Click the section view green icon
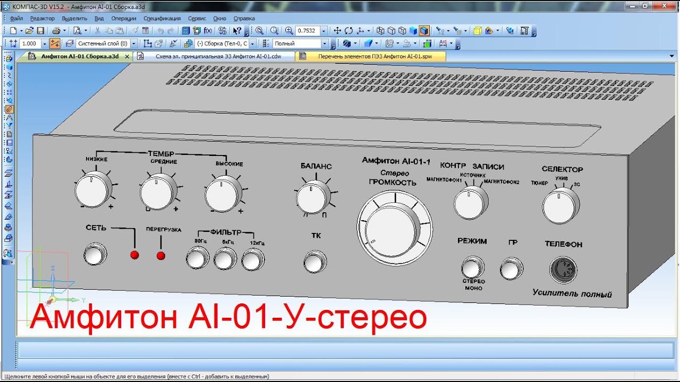This screenshot has width=680, height=382. 427,44
